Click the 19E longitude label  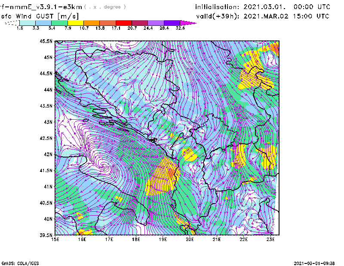coord(163,239)
